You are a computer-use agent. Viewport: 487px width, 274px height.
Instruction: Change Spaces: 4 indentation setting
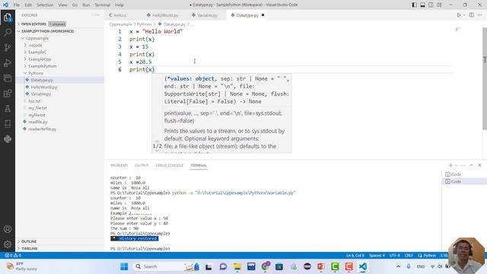point(377,256)
